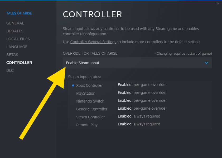Click the Nintendo Switch status entry
Viewport: 222px width, 158px height.
point(90,101)
